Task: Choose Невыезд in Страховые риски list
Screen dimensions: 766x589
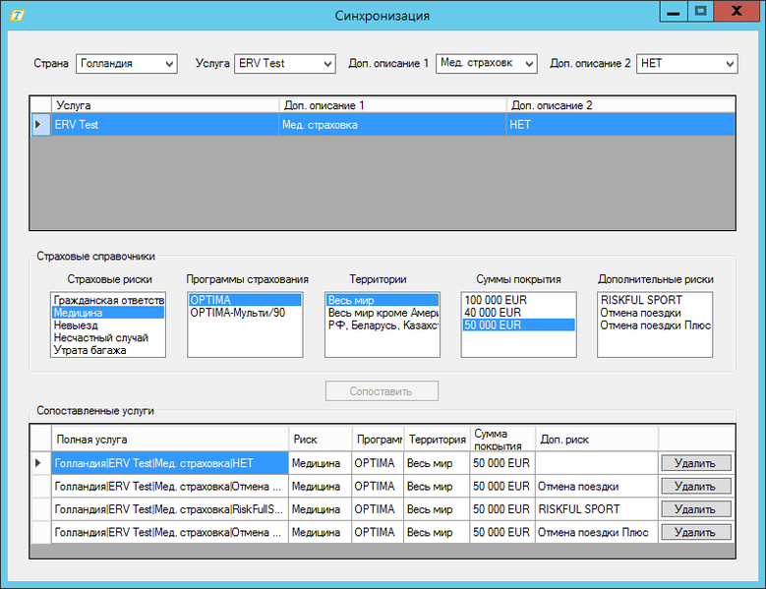Action: pyautogui.click(x=76, y=325)
